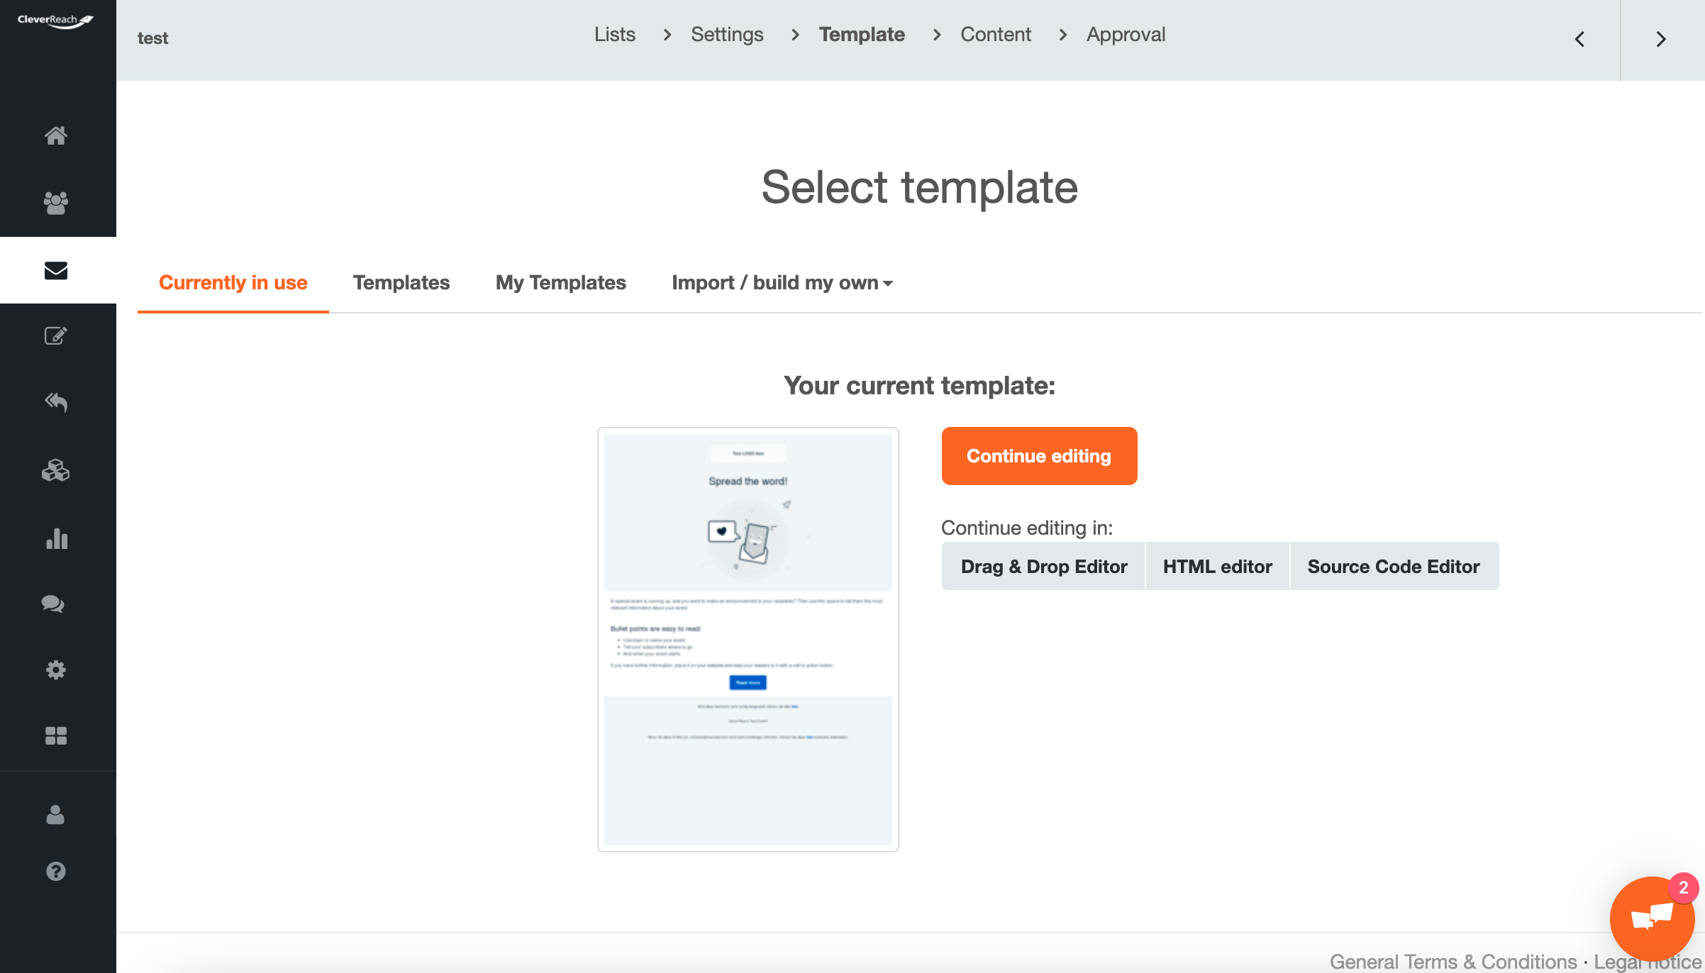Open the reports bar chart icon
This screenshot has height=973, width=1705.
click(x=56, y=538)
